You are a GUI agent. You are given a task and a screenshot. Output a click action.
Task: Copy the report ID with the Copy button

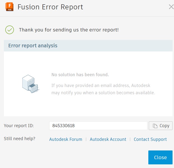(161, 126)
